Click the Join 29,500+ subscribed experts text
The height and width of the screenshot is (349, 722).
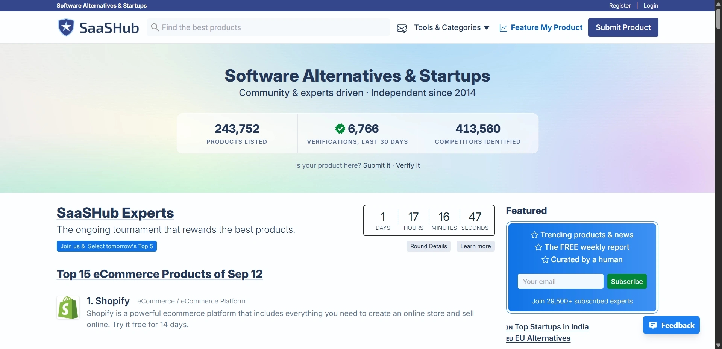[x=582, y=301]
